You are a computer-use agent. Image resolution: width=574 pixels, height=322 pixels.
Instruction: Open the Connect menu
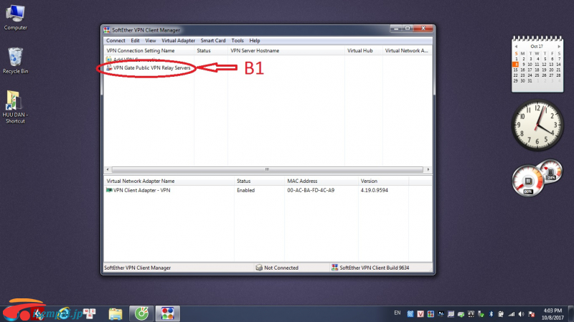click(x=116, y=41)
